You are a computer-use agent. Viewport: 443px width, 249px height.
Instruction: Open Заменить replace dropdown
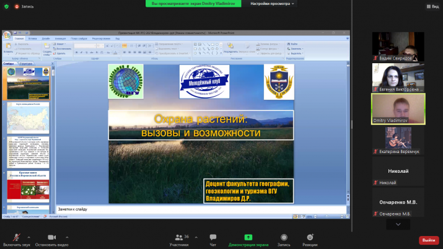point(296,48)
